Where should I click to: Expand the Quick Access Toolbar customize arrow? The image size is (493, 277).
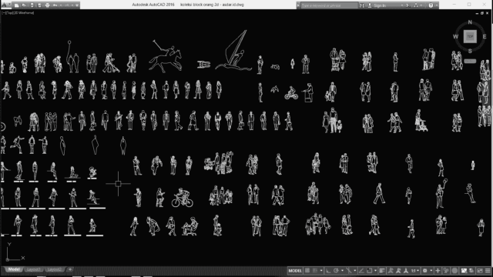pyautogui.click(x=77, y=5)
